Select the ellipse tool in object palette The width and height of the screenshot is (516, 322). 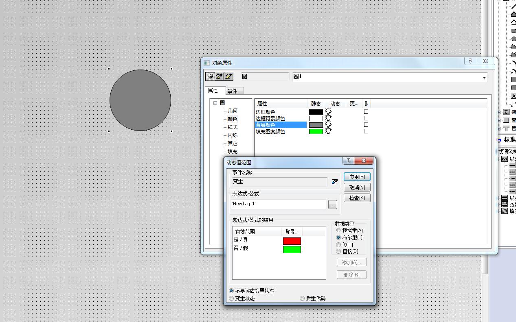click(513, 30)
